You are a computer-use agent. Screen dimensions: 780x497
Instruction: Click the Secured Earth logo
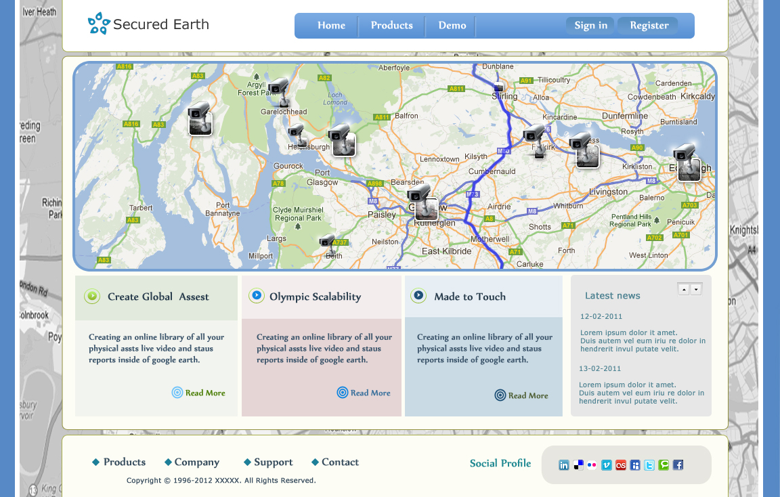(x=148, y=24)
